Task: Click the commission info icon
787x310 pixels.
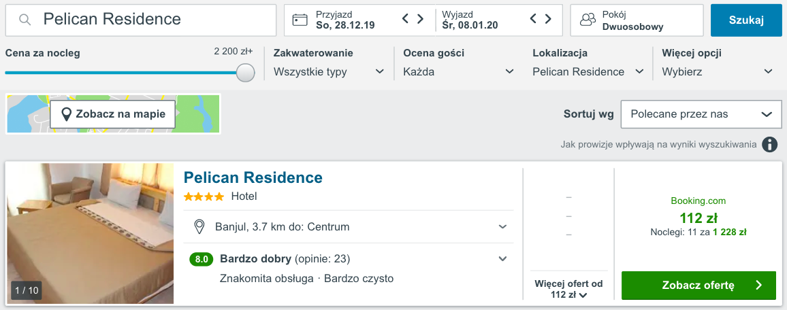Action: (770, 144)
